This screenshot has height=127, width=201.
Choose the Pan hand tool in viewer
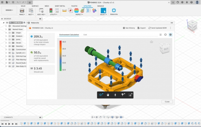pyautogui.click(x=108, y=95)
